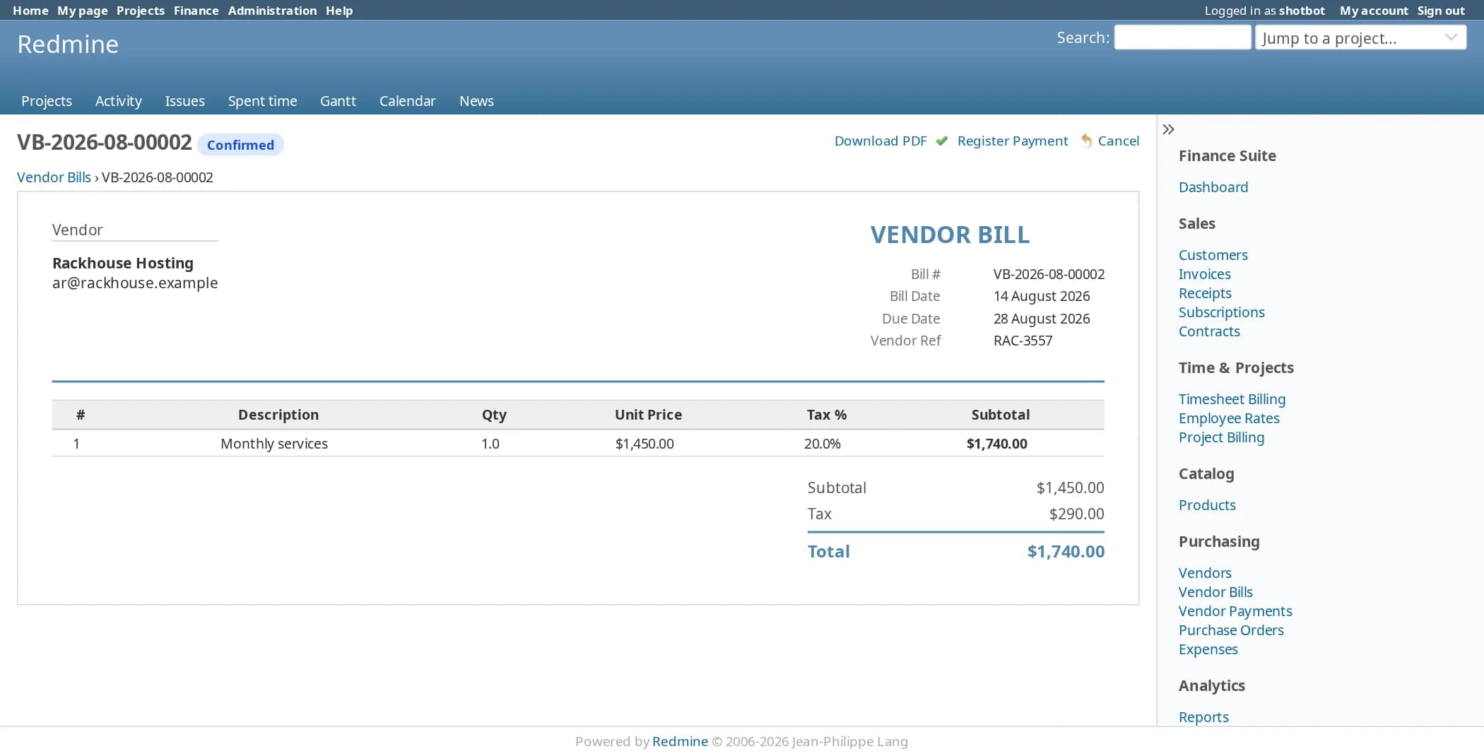
Task: Open Contracts in the sidebar
Action: 1209,331
